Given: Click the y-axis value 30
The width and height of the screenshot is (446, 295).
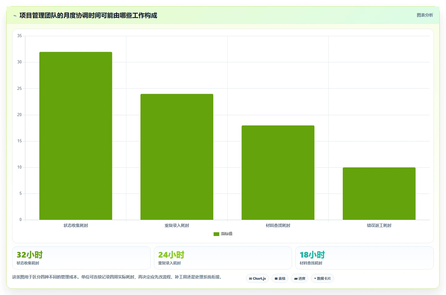Looking at the screenshot, I should pyautogui.click(x=19, y=62).
